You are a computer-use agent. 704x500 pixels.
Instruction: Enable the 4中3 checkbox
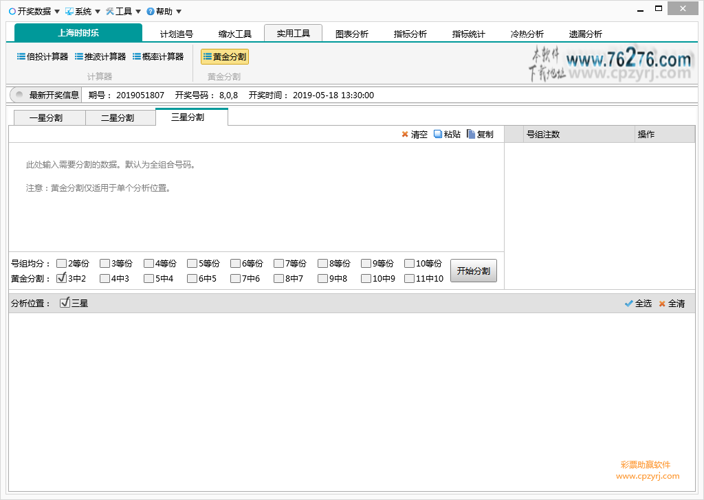click(x=104, y=278)
